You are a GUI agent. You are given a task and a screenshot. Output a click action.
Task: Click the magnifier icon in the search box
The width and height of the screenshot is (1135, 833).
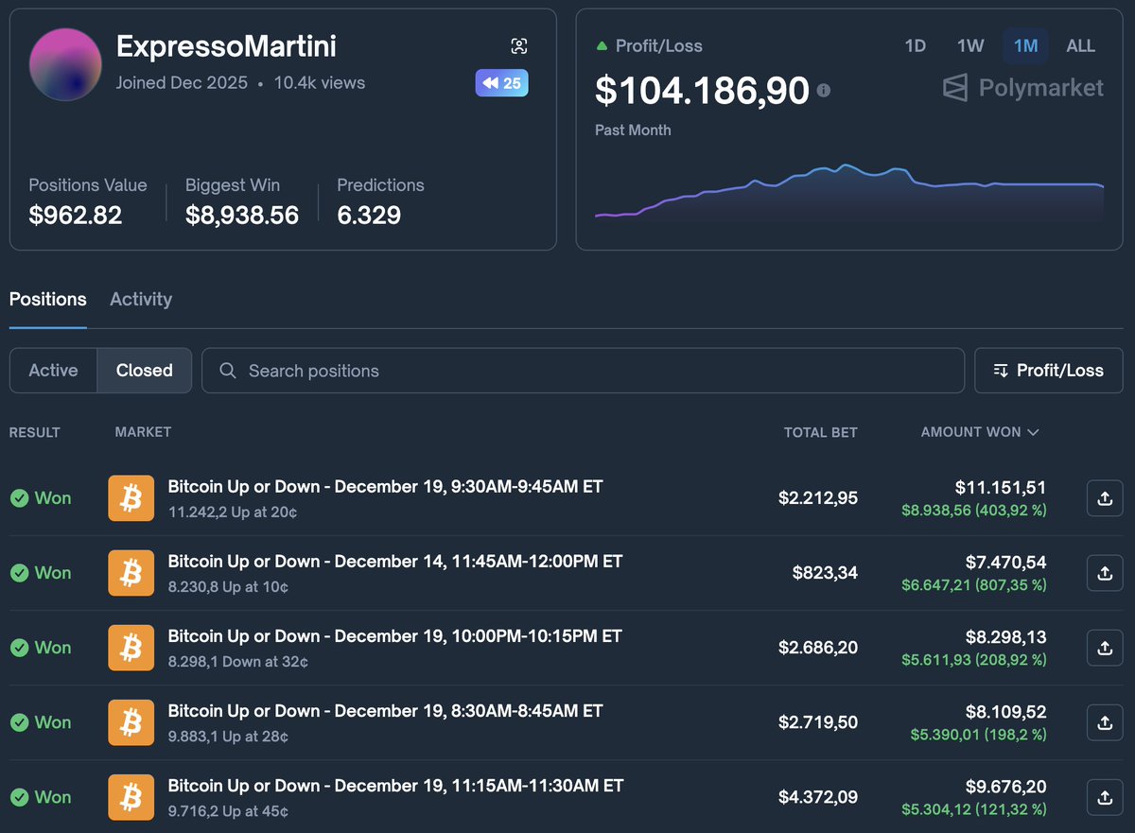click(x=228, y=371)
